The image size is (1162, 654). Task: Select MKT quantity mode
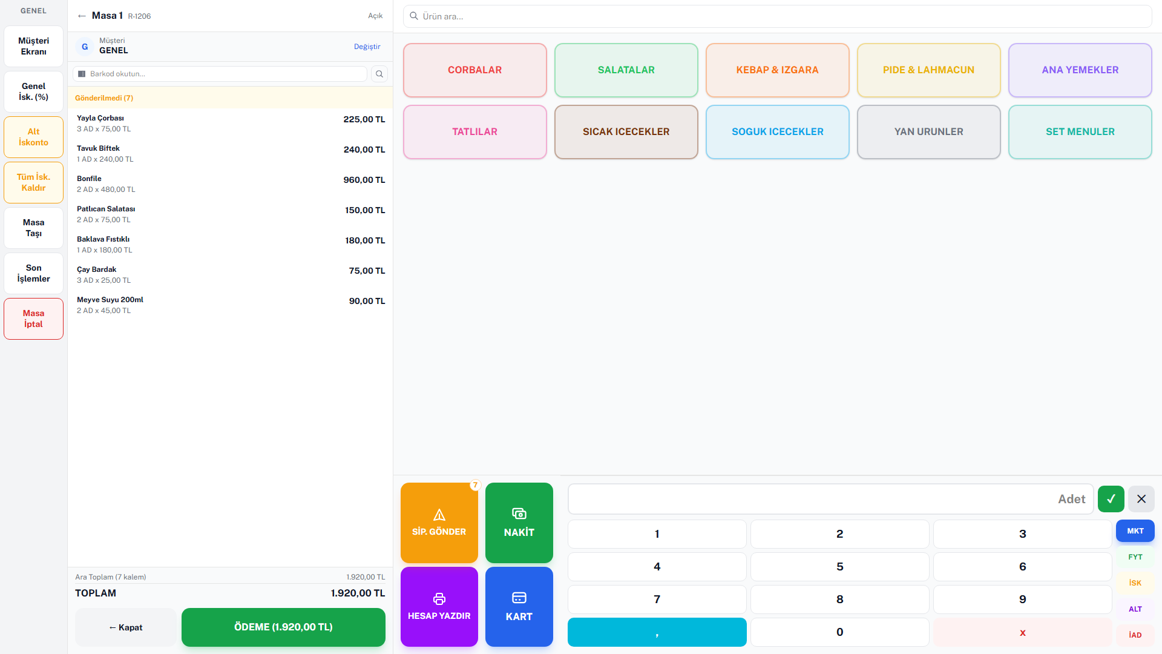pyautogui.click(x=1135, y=531)
